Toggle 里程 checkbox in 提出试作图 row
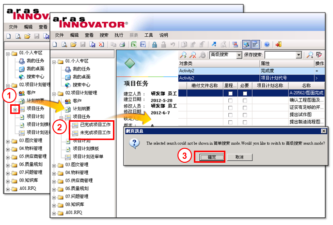This screenshot has width=333, height=225. pos(230,115)
